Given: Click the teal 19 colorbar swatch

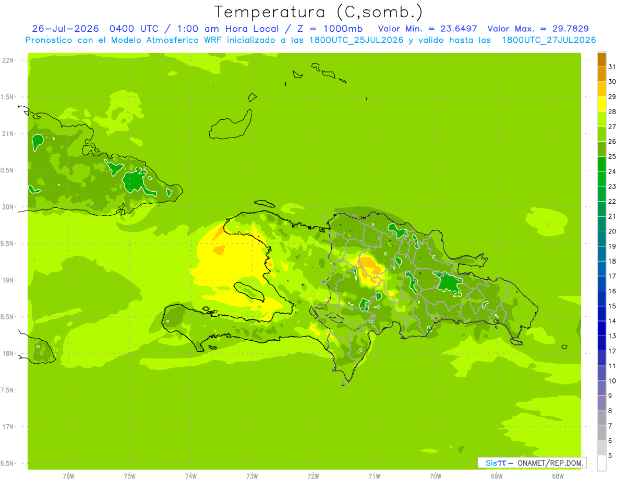Looking at the screenshot, I should (x=601, y=239).
